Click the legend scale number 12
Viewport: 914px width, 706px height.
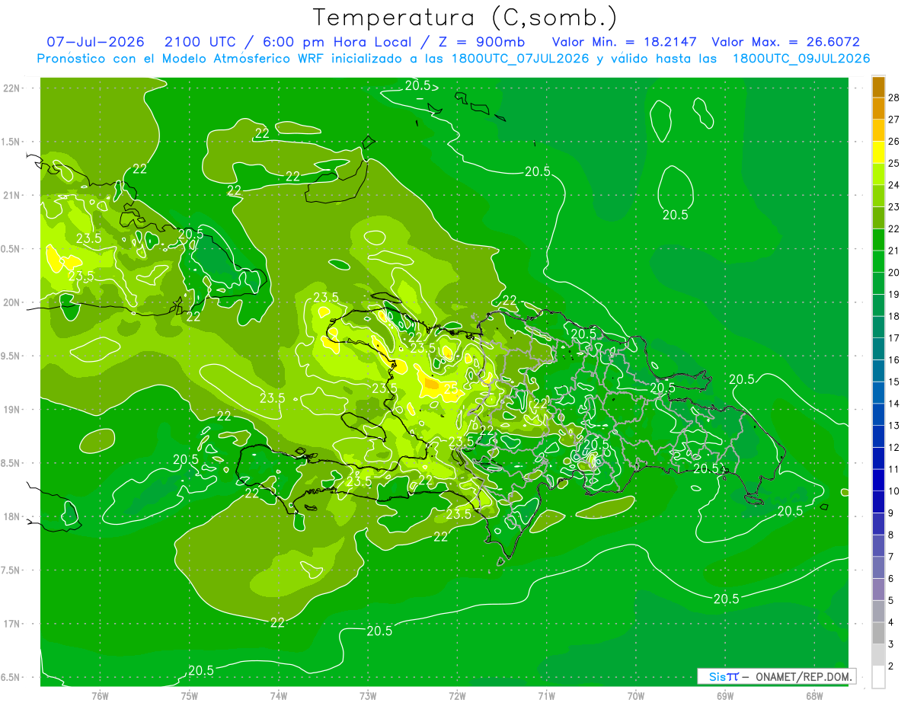[894, 447]
